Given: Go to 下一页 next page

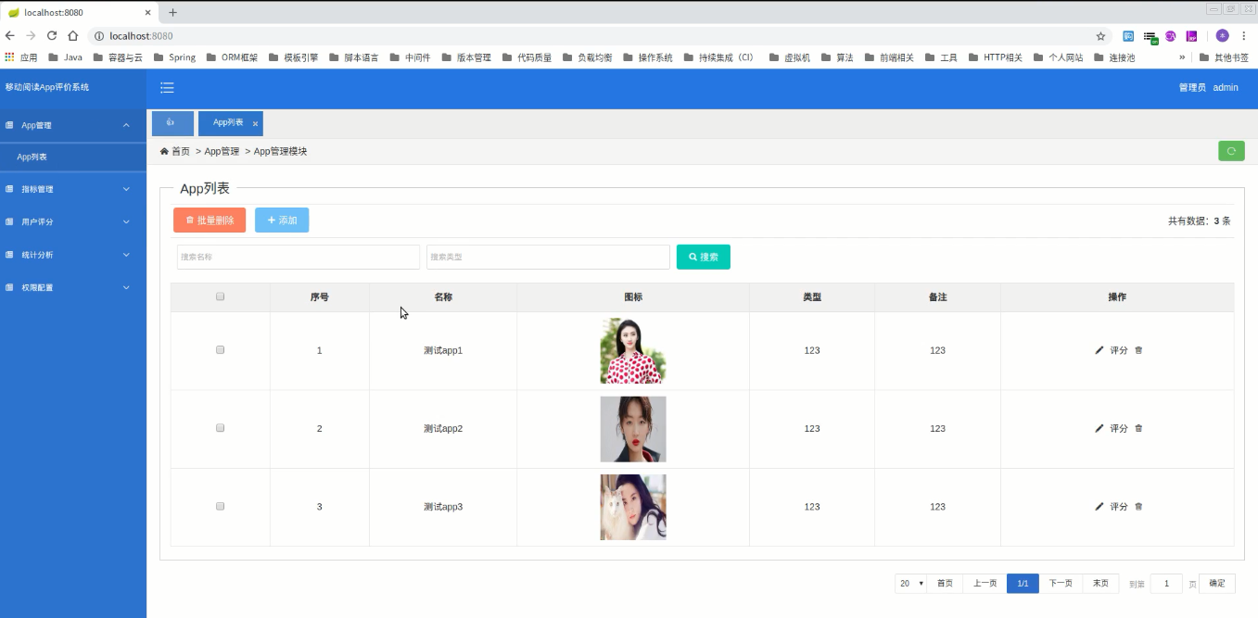Looking at the screenshot, I should click(x=1061, y=584).
